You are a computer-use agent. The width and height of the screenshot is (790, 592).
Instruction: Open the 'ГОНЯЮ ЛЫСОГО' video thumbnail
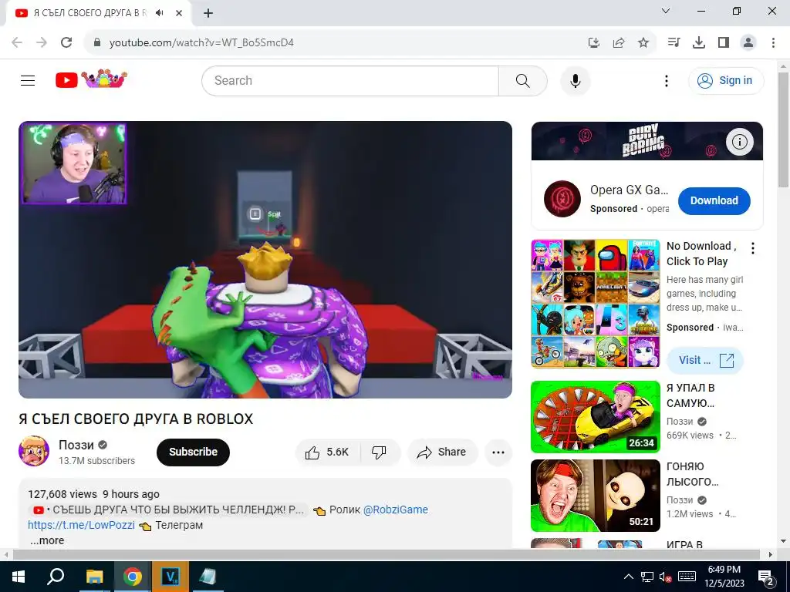[x=596, y=496]
